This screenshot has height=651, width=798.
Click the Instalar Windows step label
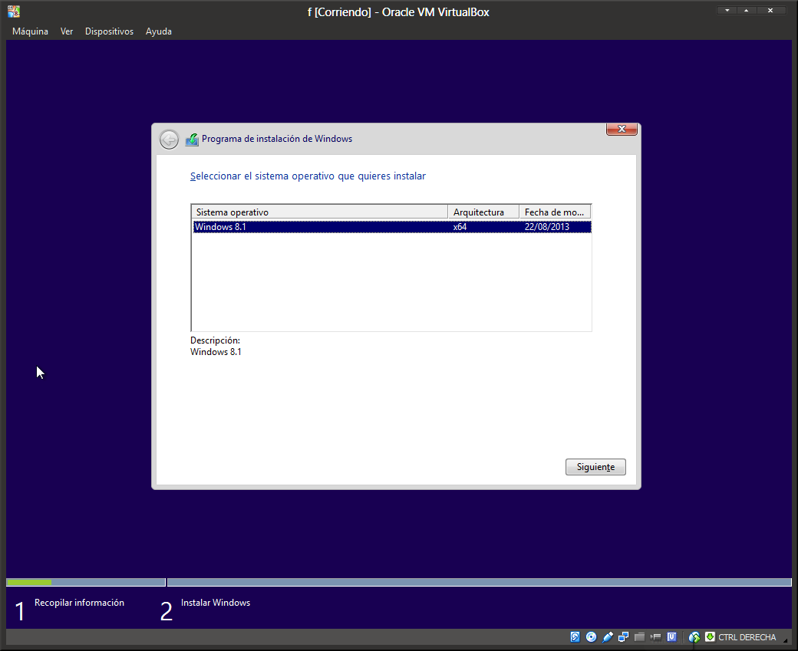[216, 603]
